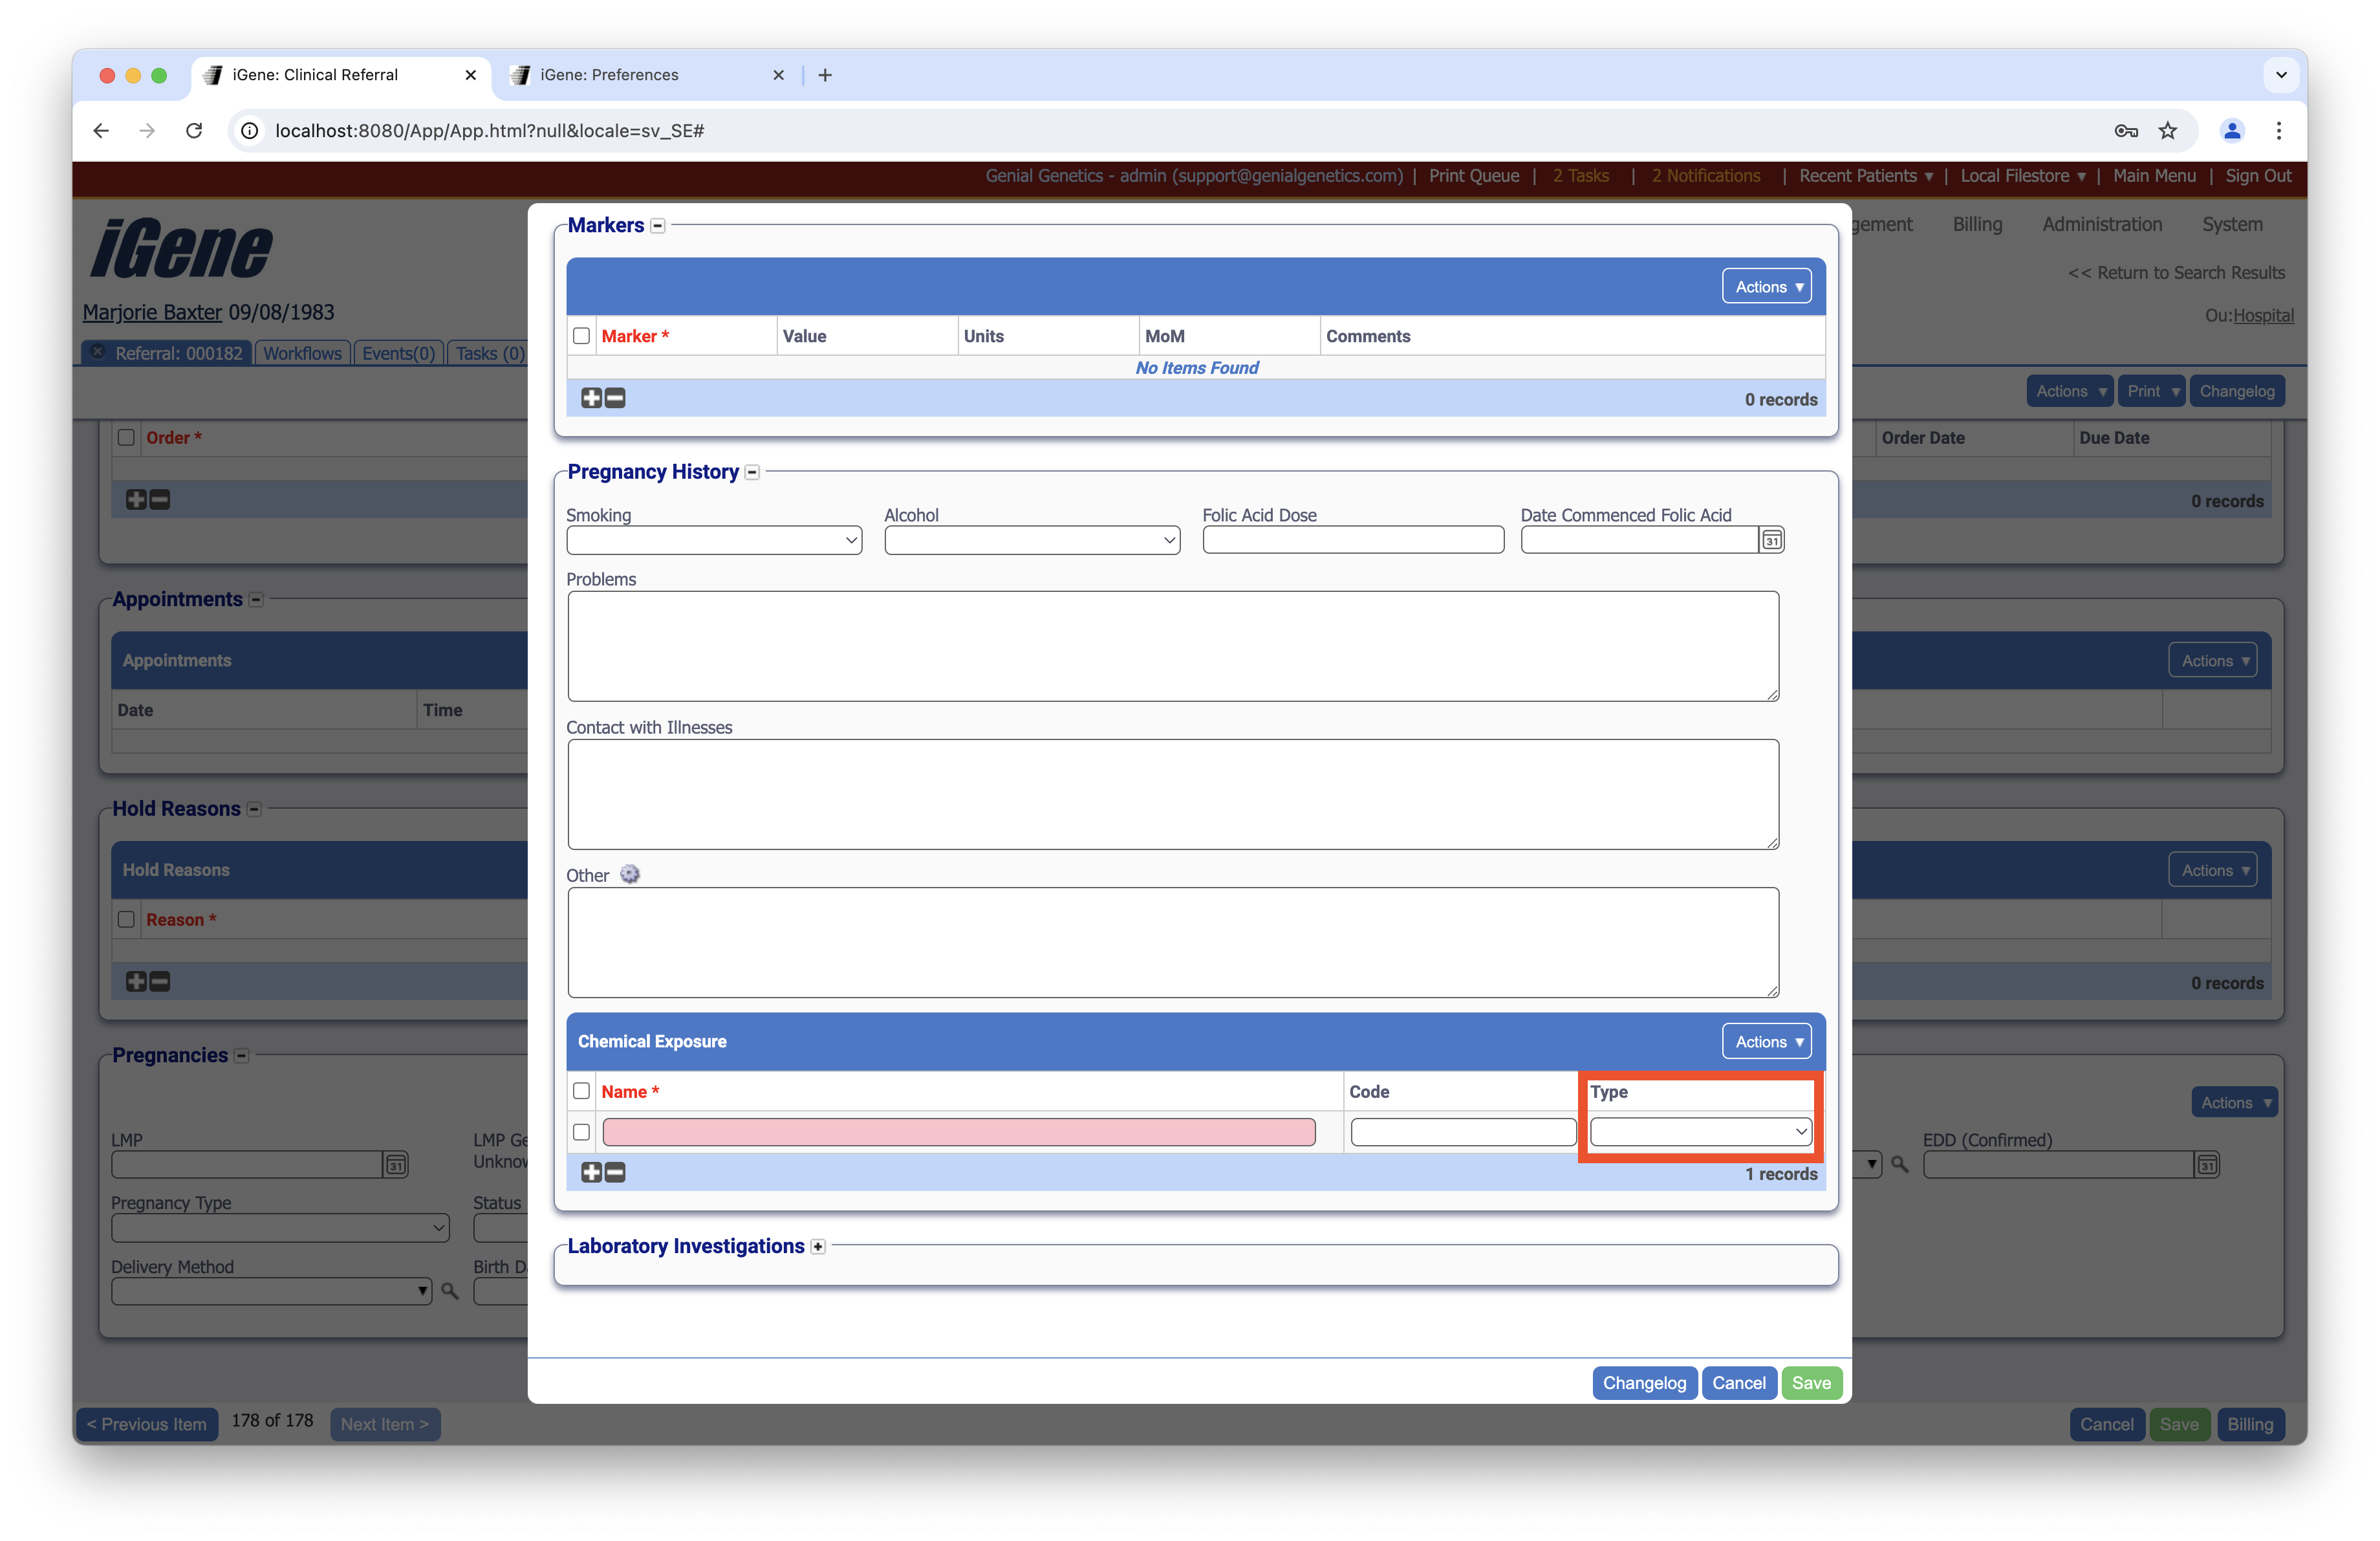Click the green Save button in dialog
2380x1541 pixels.
1811,1383
